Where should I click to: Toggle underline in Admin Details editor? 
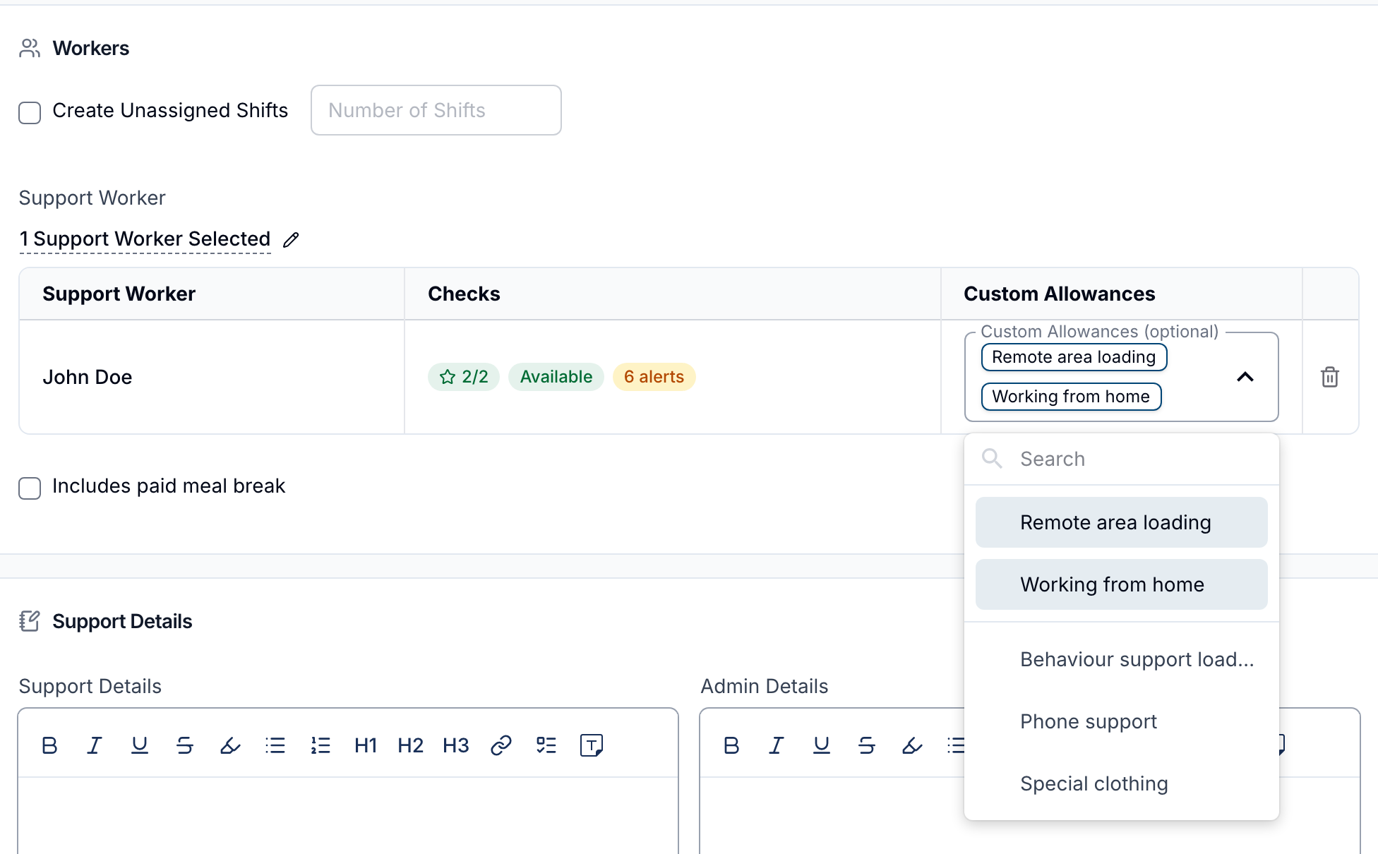point(822,745)
